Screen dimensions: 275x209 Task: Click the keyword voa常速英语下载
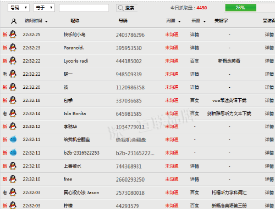point(229,100)
